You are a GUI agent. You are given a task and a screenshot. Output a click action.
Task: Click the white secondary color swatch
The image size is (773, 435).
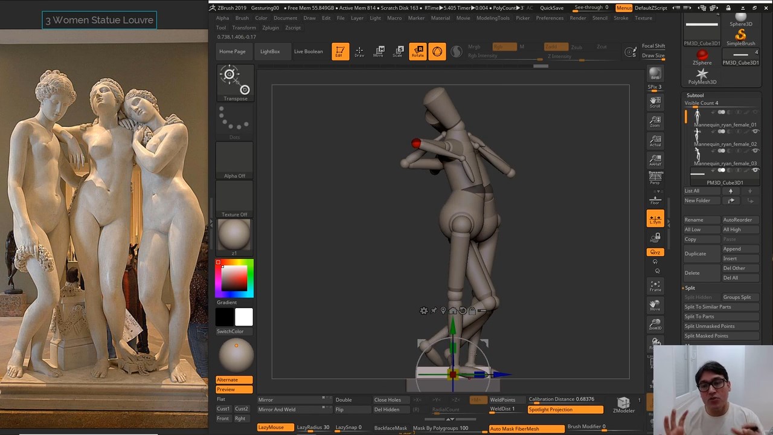point(244,317)
